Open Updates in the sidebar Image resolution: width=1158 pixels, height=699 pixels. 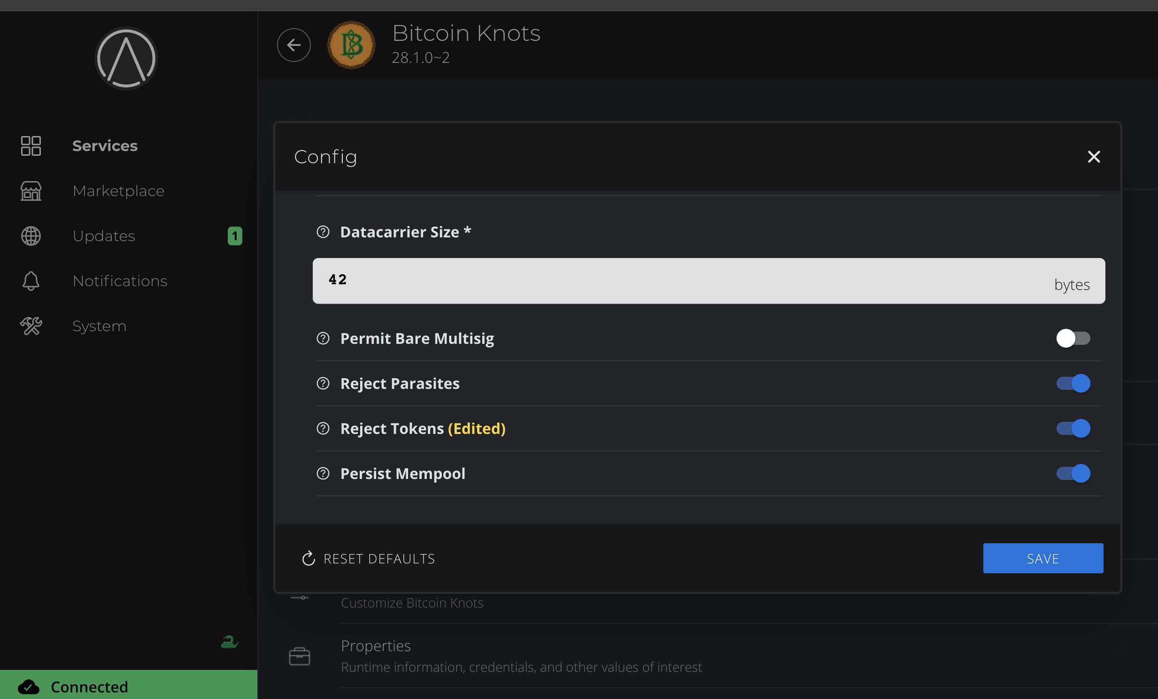click(x=129, y=236)
